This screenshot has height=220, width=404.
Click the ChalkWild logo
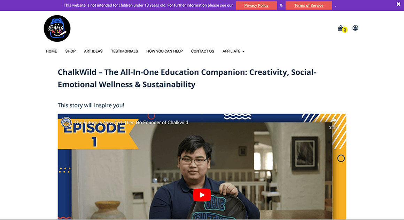click(57, 28)
